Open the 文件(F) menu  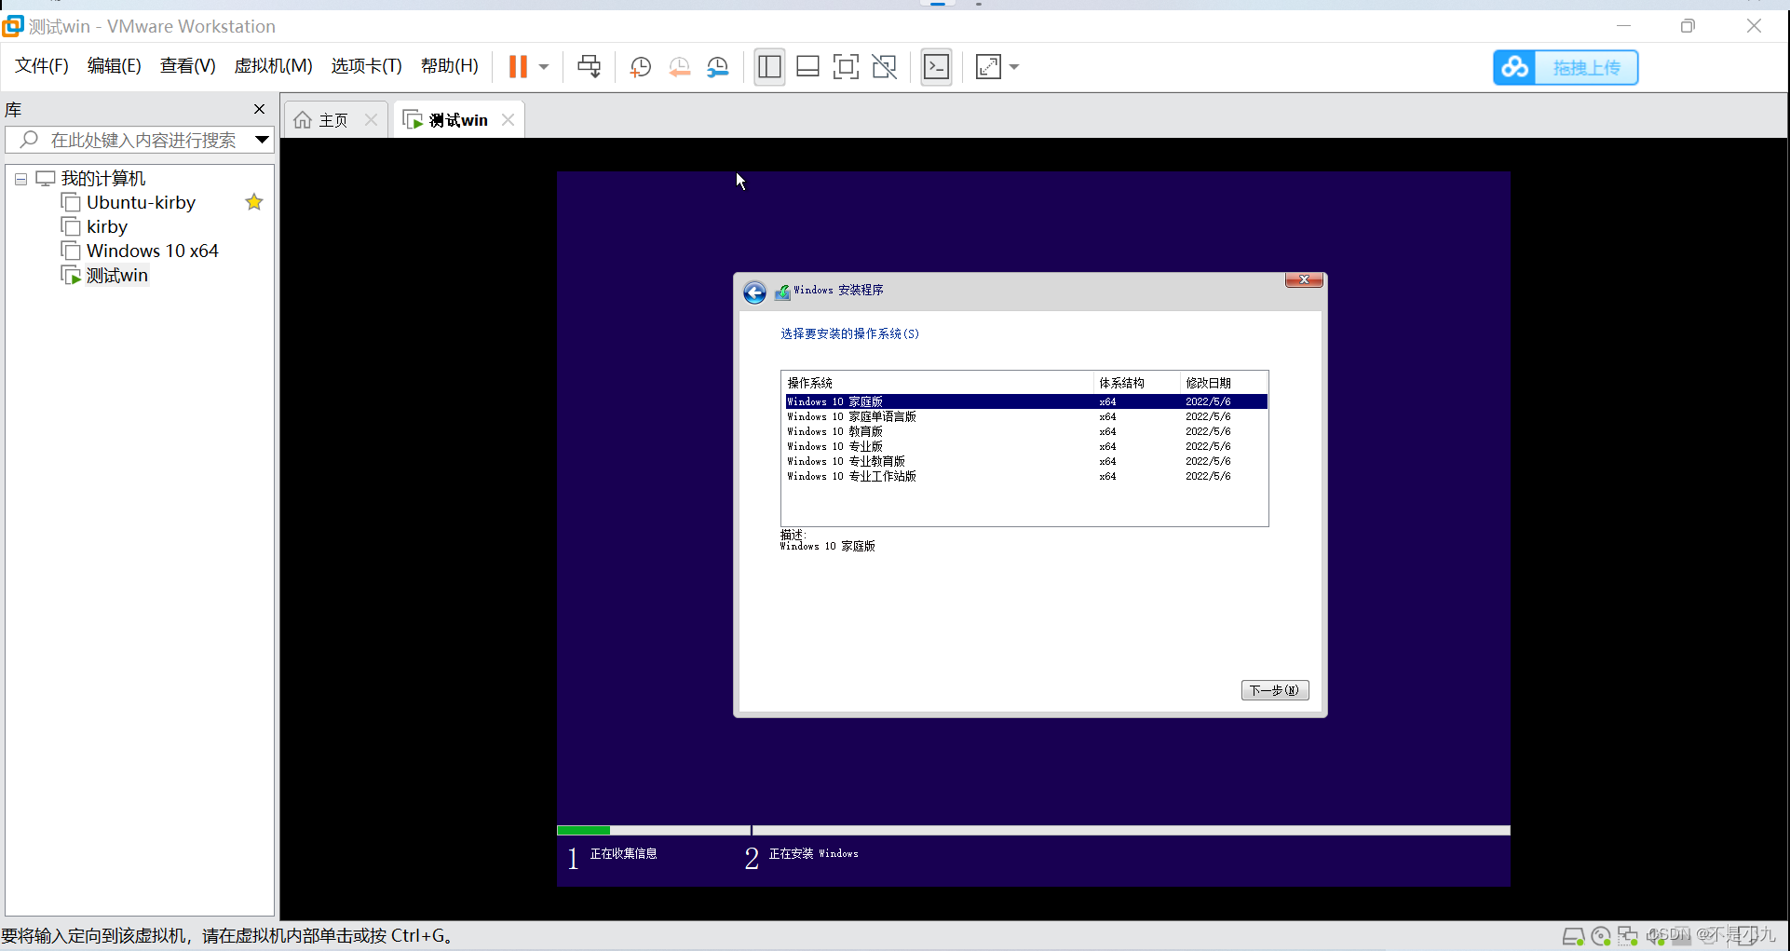click(x=42, y=66)
